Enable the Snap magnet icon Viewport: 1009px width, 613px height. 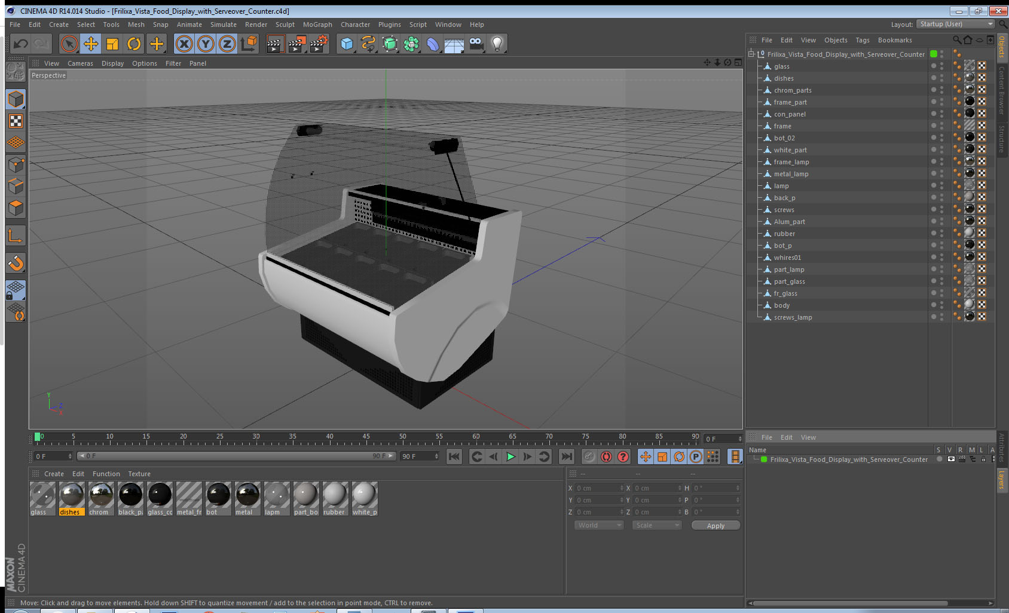click(x=16, y=263)
